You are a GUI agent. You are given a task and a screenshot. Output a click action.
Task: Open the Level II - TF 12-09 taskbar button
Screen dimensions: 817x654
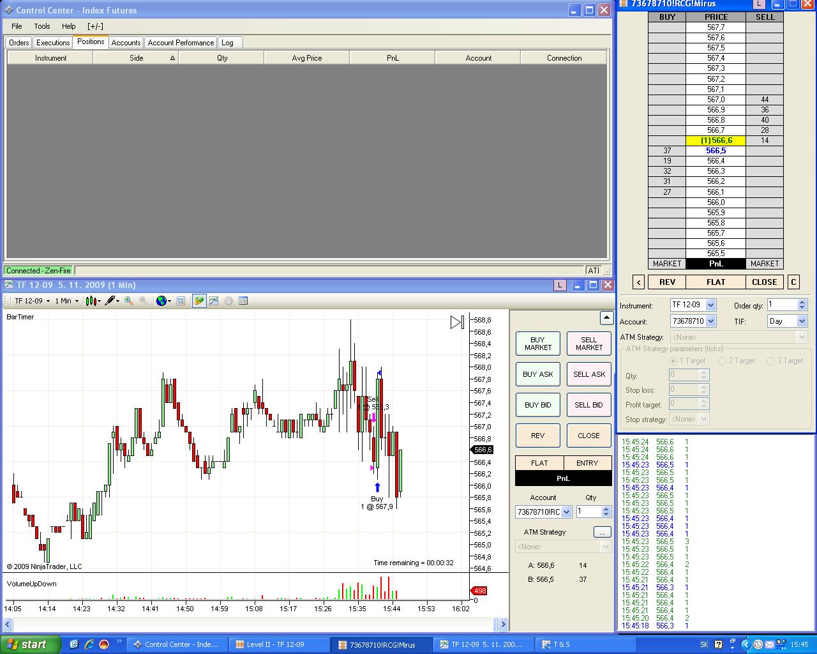[x=279, y=644]
